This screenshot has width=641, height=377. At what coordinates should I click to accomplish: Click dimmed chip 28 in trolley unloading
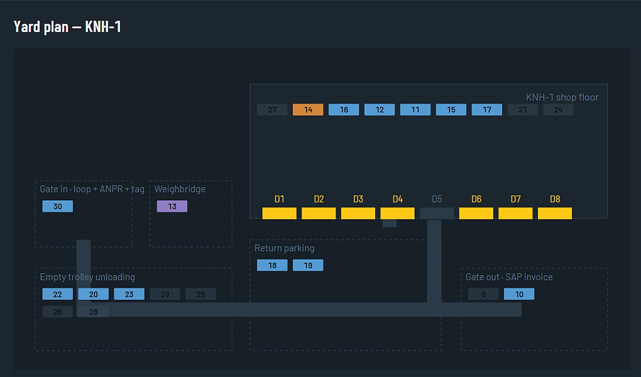(94, 312)
